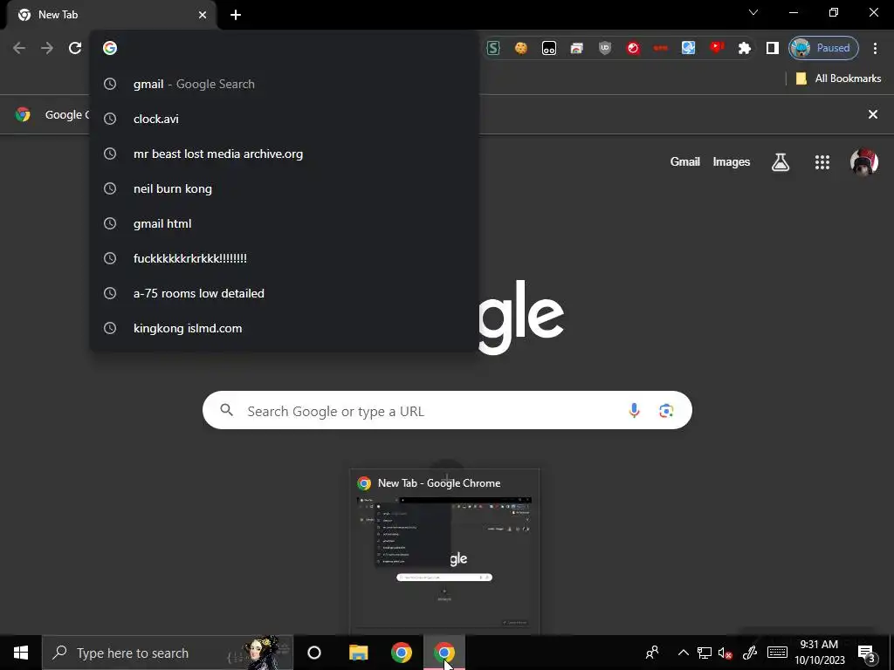Reload the page using the refresh icon
Screen dimensions: 894x670
point(75,48)
